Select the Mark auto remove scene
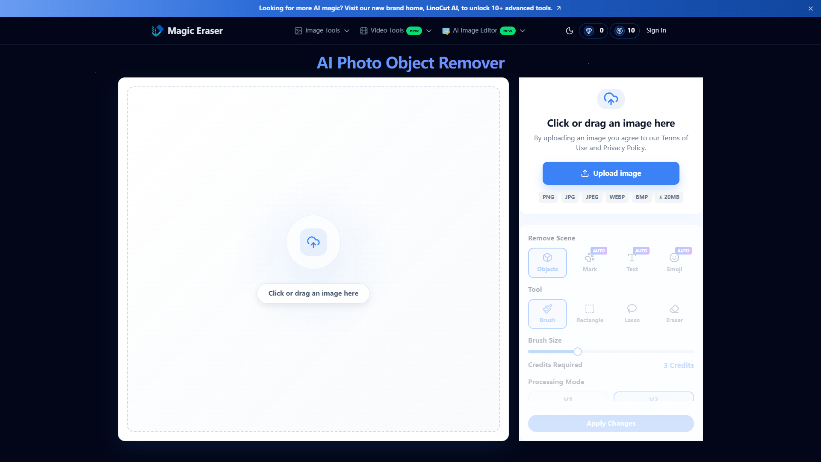This screenshot has height=462, width=821. pos(590,263)
